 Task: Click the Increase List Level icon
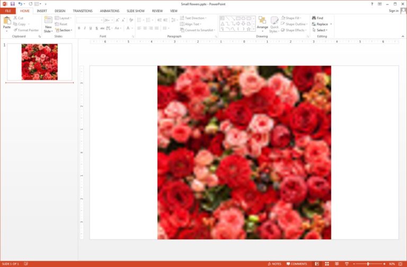click(x=165, y=20)
